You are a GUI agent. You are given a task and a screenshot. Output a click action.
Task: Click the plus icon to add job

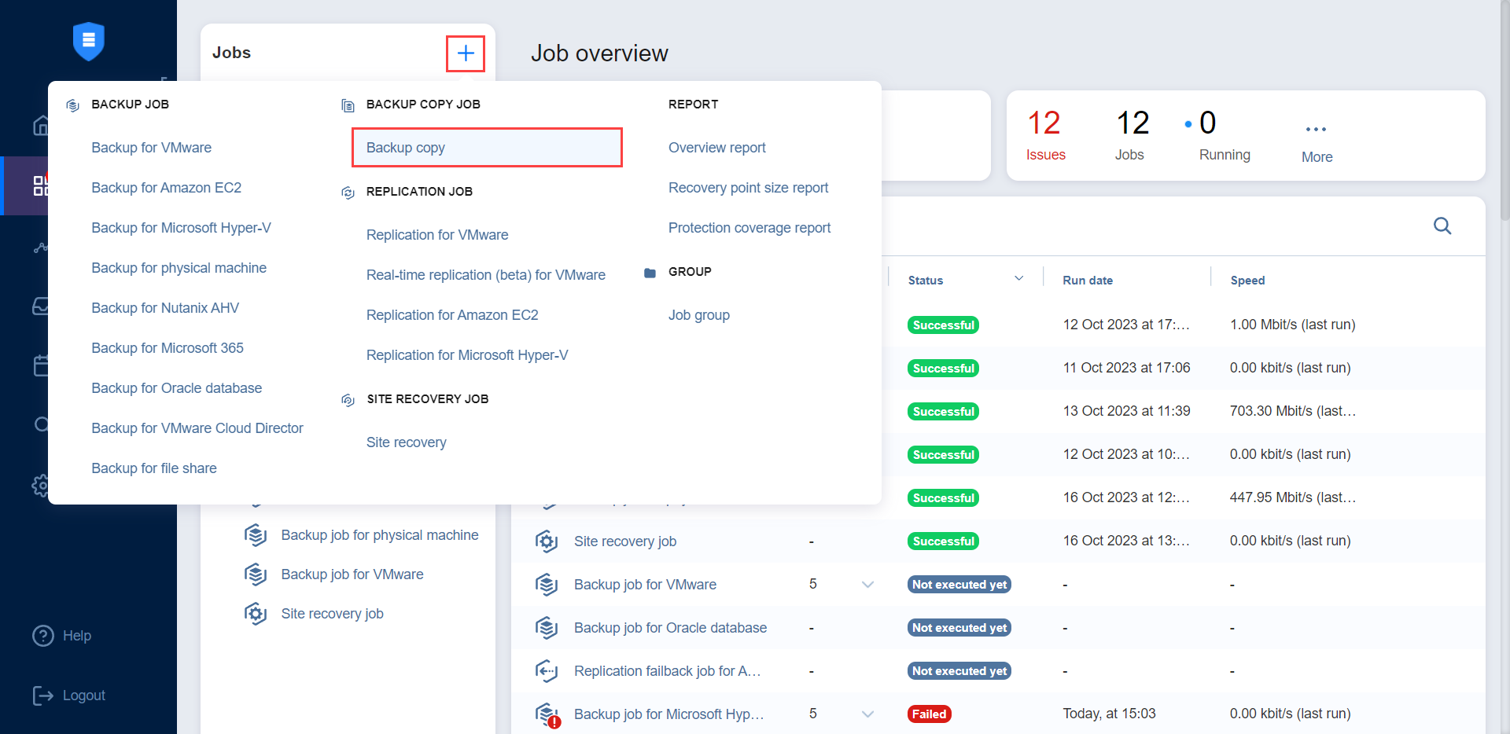[x=466, y=53]
